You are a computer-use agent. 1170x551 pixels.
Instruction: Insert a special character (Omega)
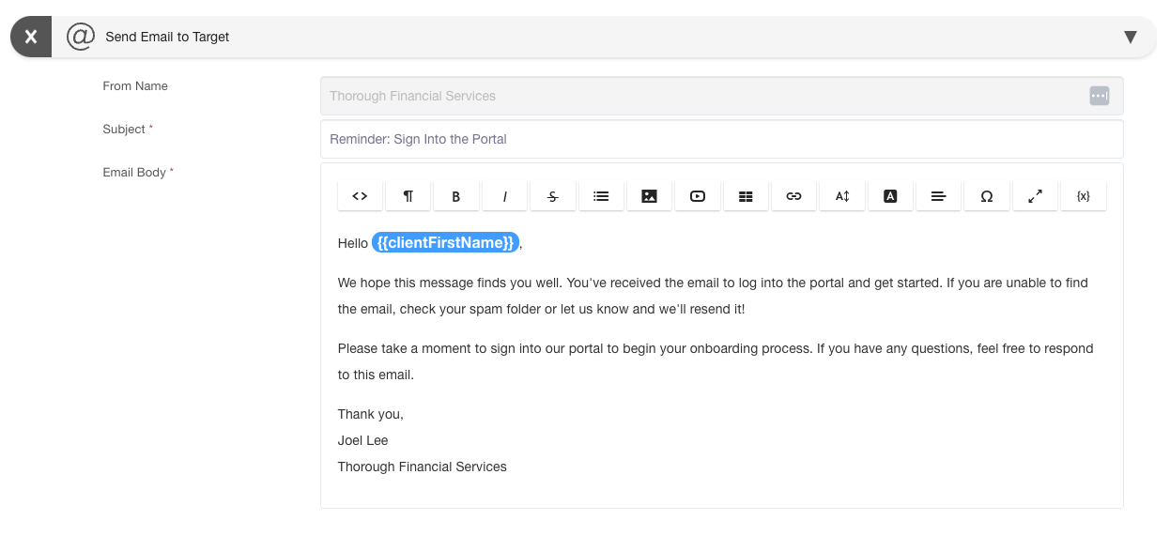(986, 196)
